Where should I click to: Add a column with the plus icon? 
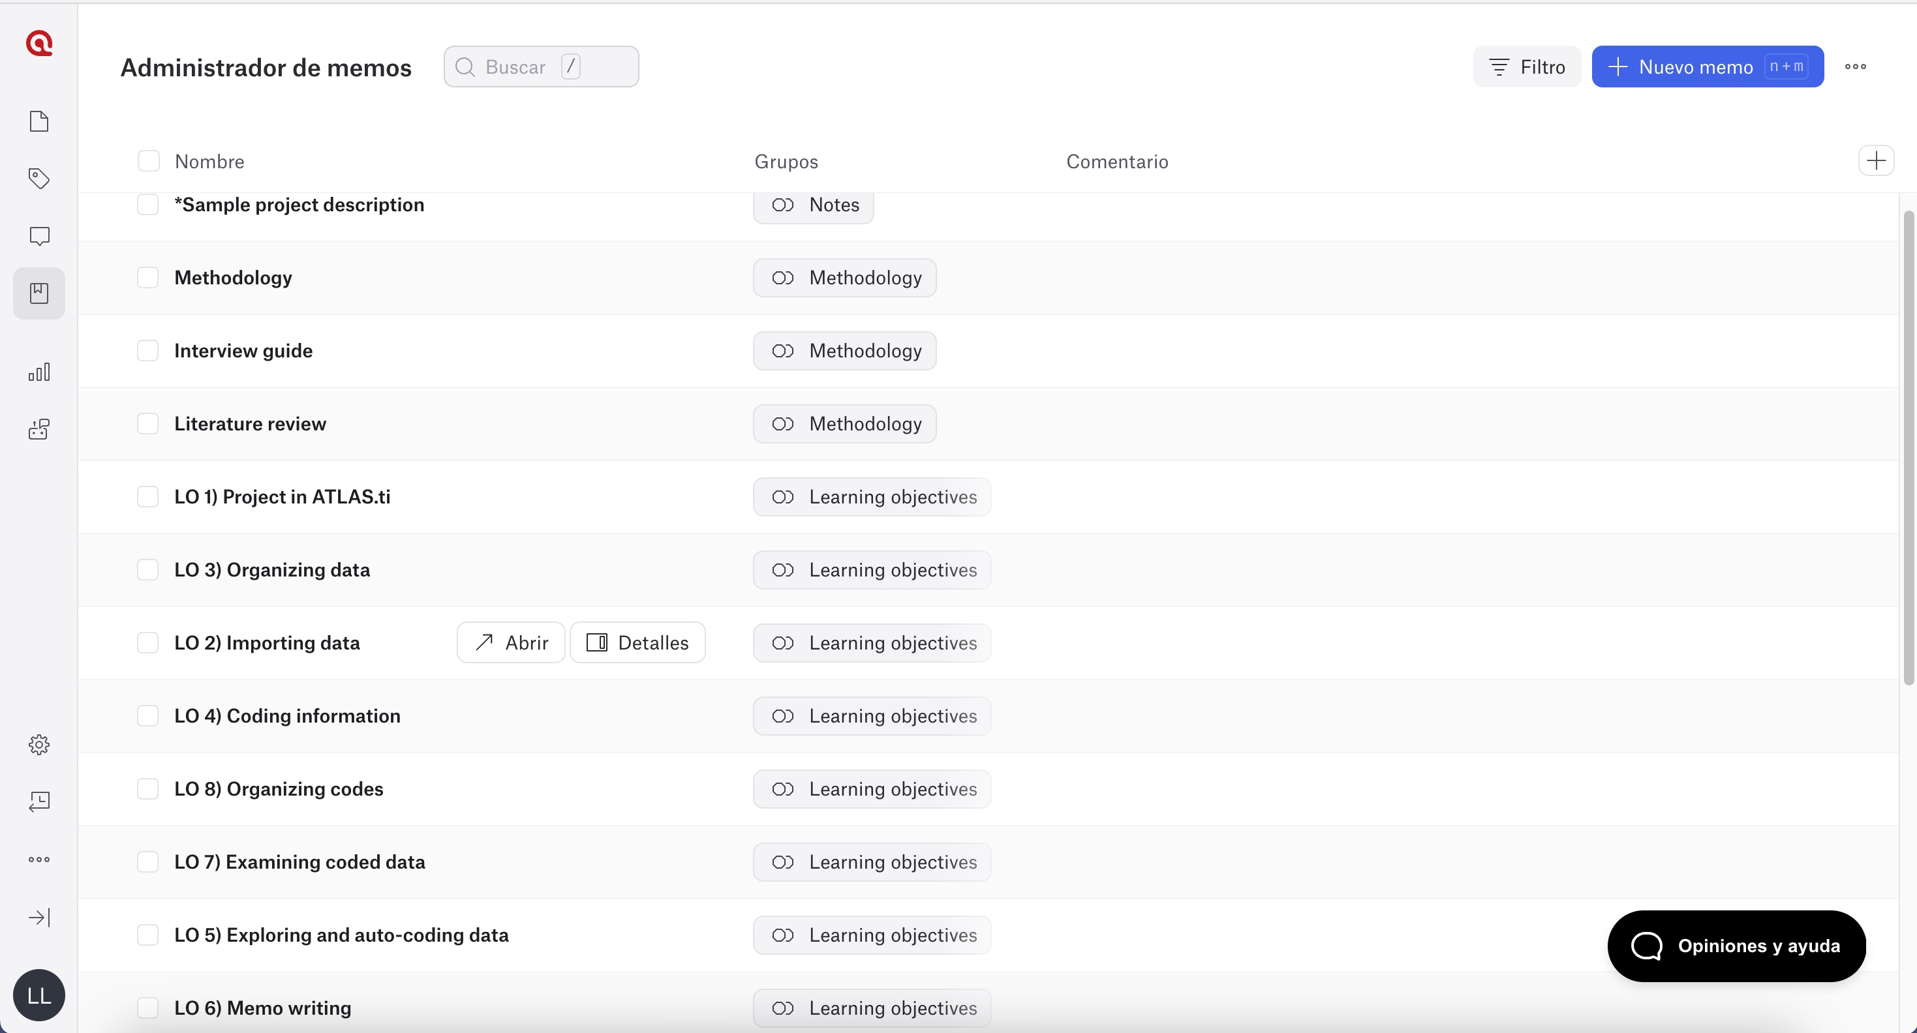coord(1876,160)
